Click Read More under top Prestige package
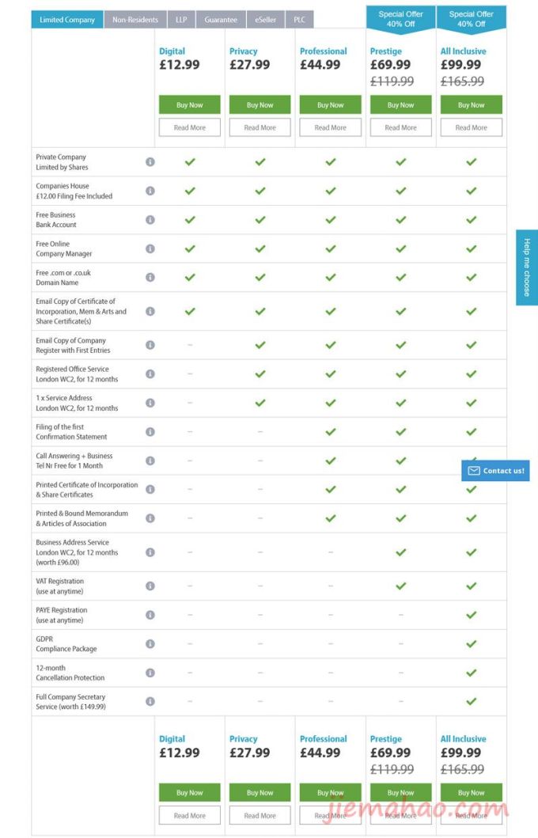This screenshot has width=538, height=838. pos(400,127)
